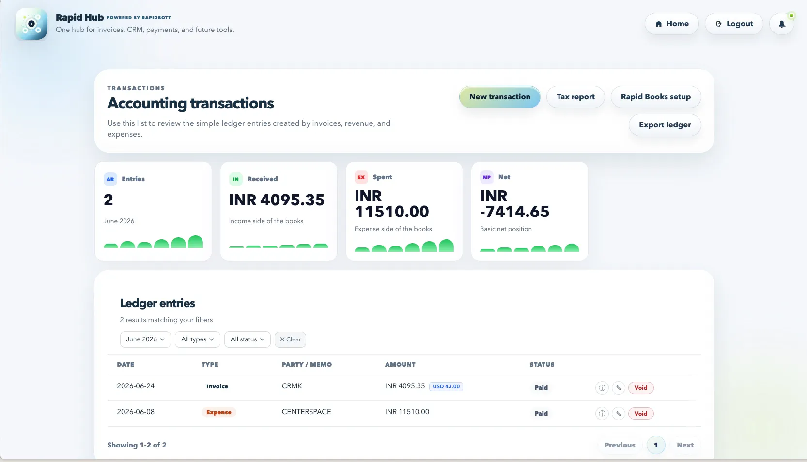Image resolution: width=807 pixels, height=462 pixels.
Task: Click the NP Net badge icon
Action: tap(487, 177)
